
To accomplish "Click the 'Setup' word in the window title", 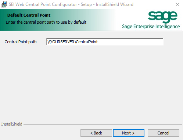I will click(x=86, y=4).
